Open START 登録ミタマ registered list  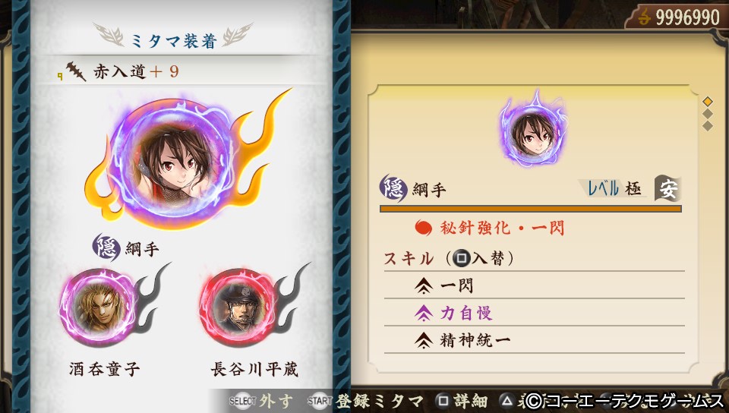point(365,401)
